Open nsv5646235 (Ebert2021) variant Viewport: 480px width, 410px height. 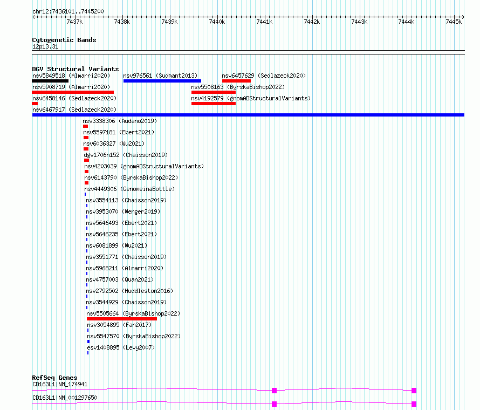pos(121,234)
